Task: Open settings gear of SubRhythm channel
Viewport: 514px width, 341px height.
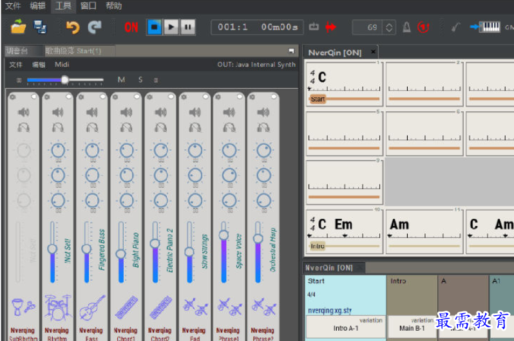Action: coord(12,97)
